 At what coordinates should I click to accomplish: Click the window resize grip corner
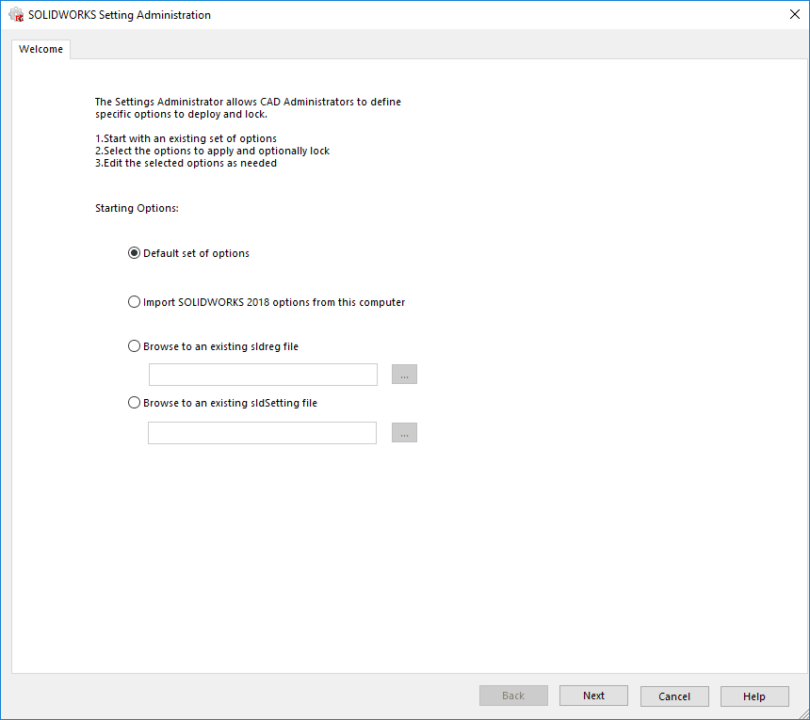click(x=803, y=713)
